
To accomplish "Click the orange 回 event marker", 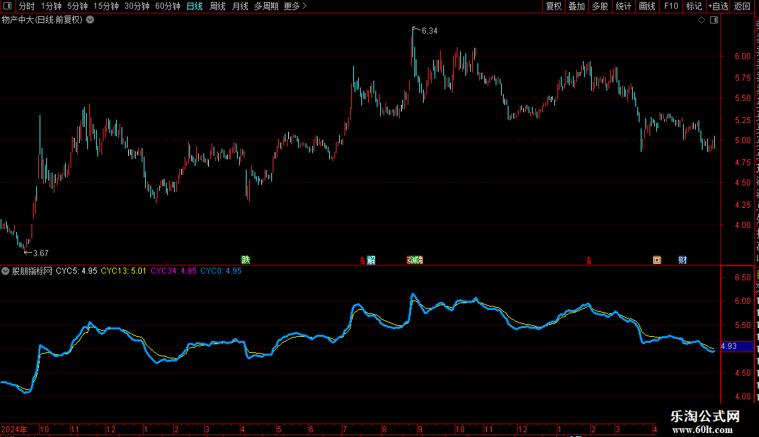I will point(657,260).
